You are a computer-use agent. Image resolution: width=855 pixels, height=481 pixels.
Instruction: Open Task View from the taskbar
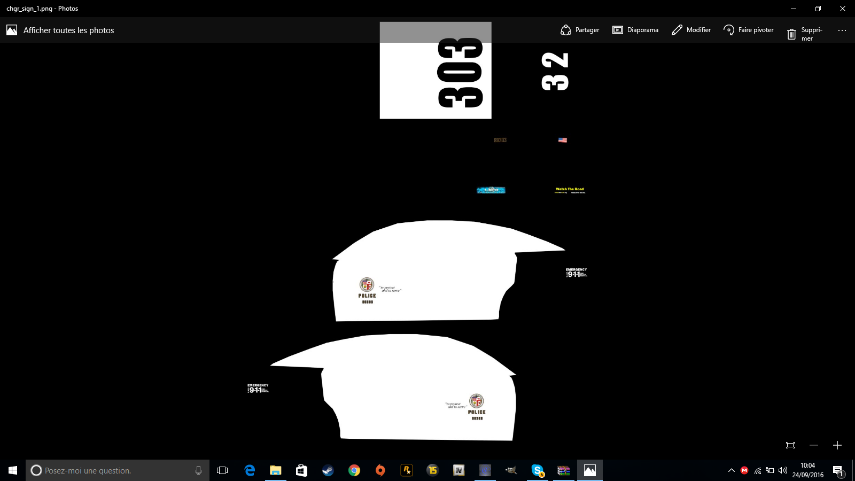tap(222, 470)
